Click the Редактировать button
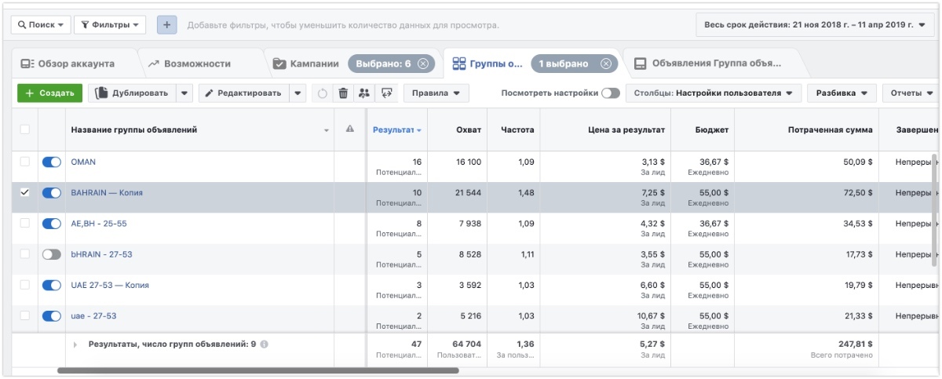Screen dimensions: 942x379 pyautogui.click(x=243, y=93)
